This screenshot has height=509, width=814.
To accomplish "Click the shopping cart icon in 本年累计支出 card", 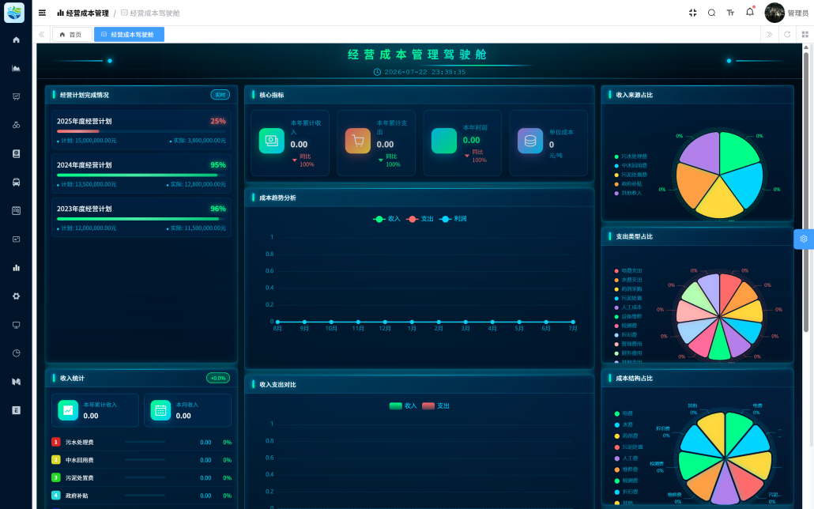I will [358, 141].
